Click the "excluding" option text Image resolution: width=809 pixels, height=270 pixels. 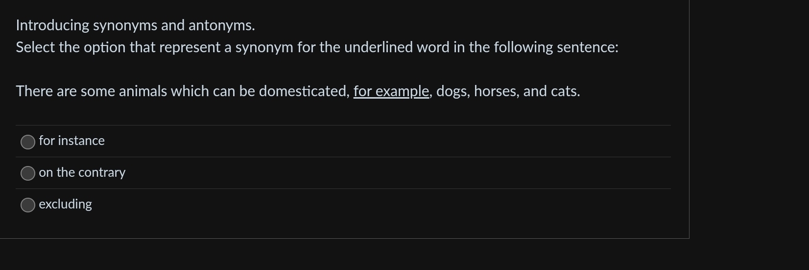65,204
